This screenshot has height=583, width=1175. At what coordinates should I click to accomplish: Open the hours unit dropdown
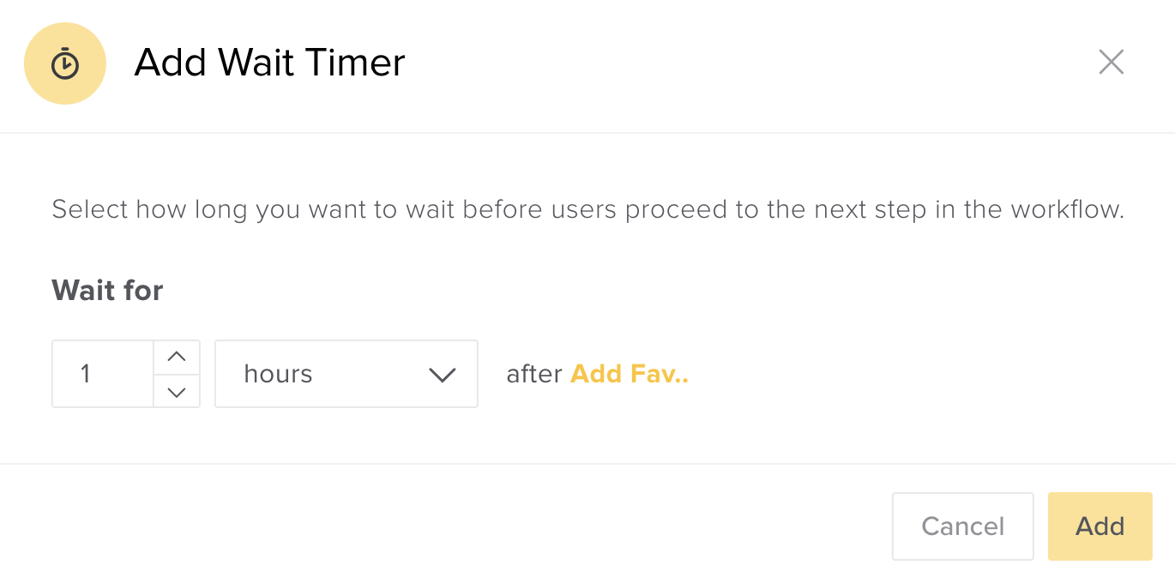click(x=346, y=374)
